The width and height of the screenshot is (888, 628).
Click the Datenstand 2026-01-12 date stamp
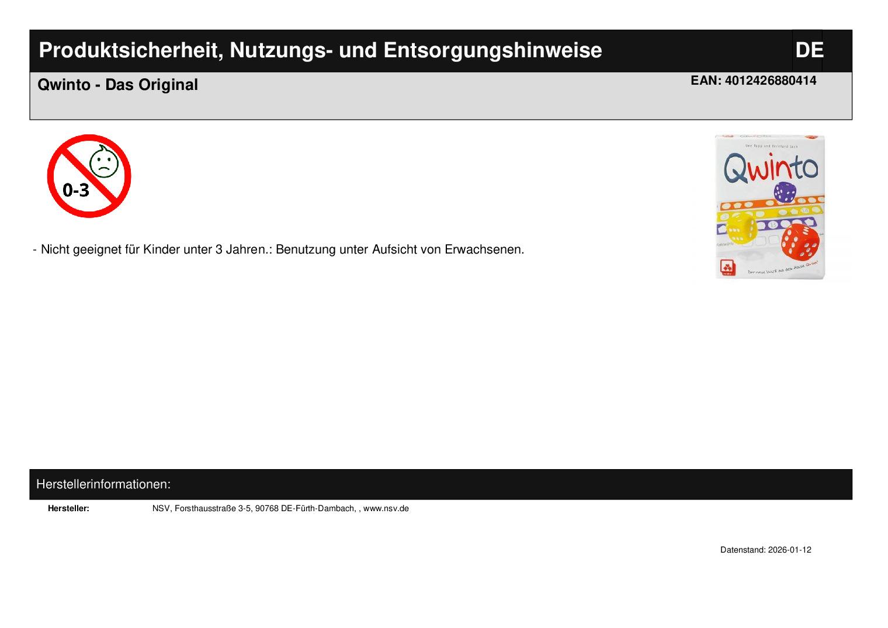pos(765,550)
